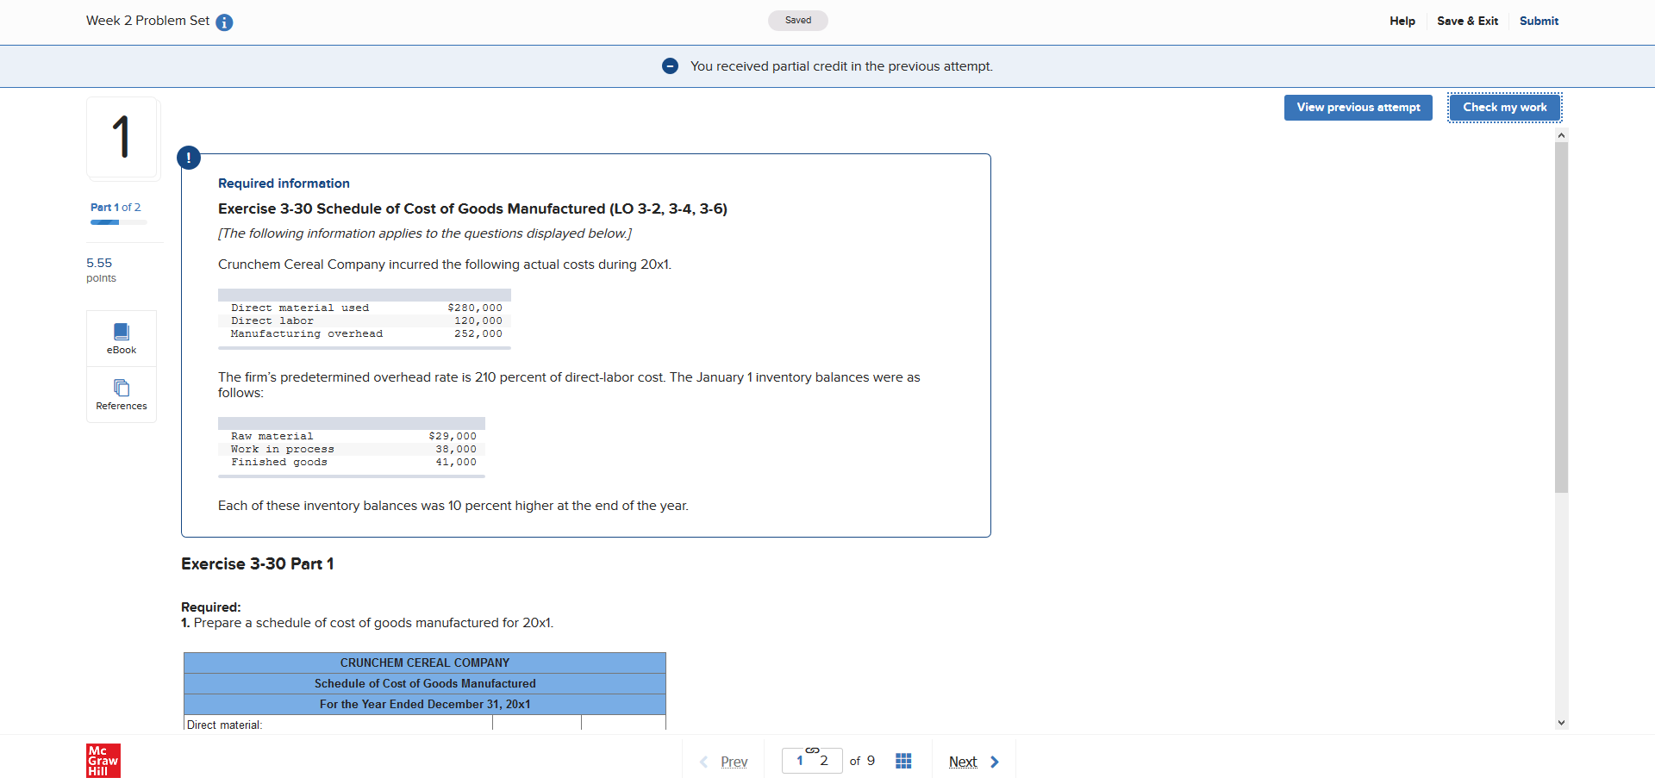Image resolution: width=1655 pixels, height=784 pixels.
Task: Click the question number 1 card
Action: click(x=122, y=138)
